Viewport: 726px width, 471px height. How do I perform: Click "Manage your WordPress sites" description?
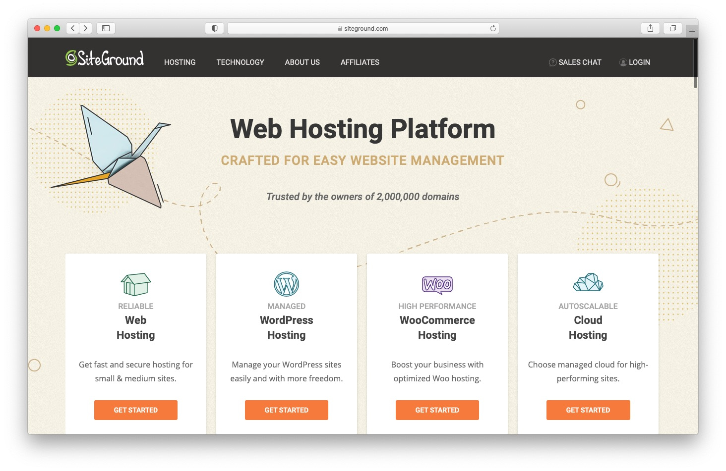[x=287, y=371]
